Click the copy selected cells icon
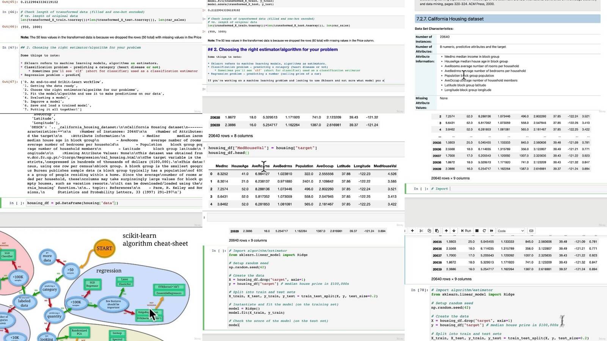 [x=429, y=231]
